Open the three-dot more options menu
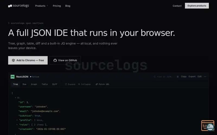This screenshot has height=135, width=217. point(205,77)
